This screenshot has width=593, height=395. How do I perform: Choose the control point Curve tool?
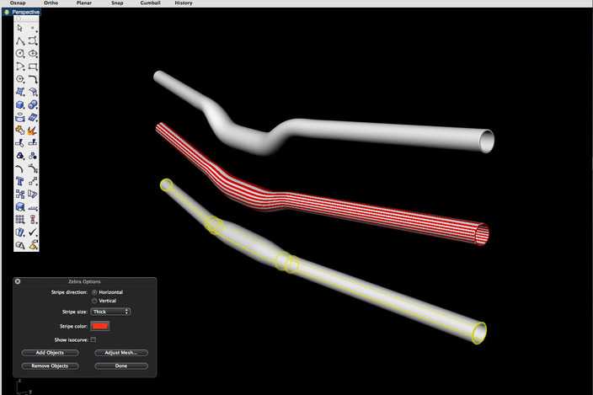pyautogui.click(x=33, y=40)
